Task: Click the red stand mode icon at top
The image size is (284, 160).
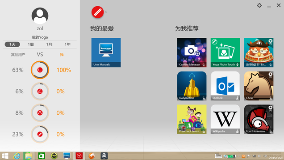Action: (97, 12)
